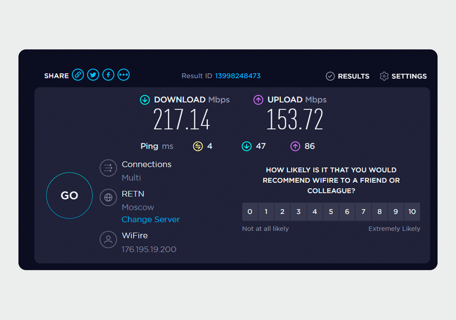Image resolution: width=456 pixels, height=320 pixels.
Task: Click the Moscow server location text
Action: [x=138, y=207]
